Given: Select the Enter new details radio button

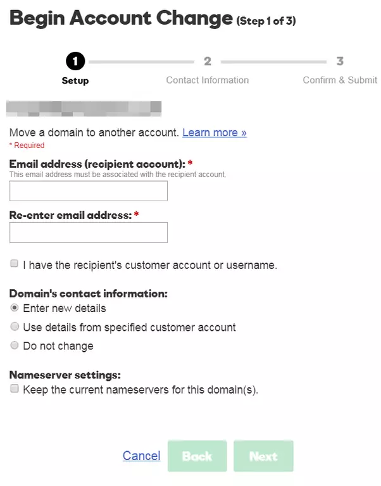Looking at the screenshot, I should click(15, 308).
